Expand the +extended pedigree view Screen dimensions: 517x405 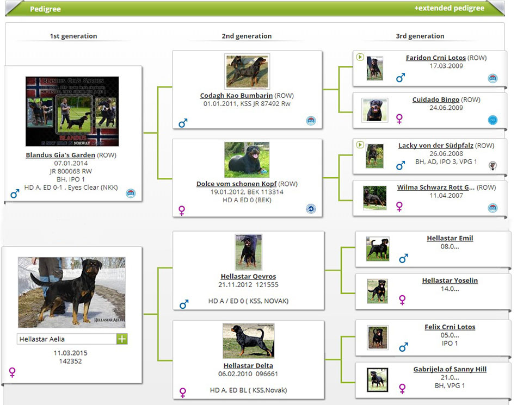(x=449, y=8)
